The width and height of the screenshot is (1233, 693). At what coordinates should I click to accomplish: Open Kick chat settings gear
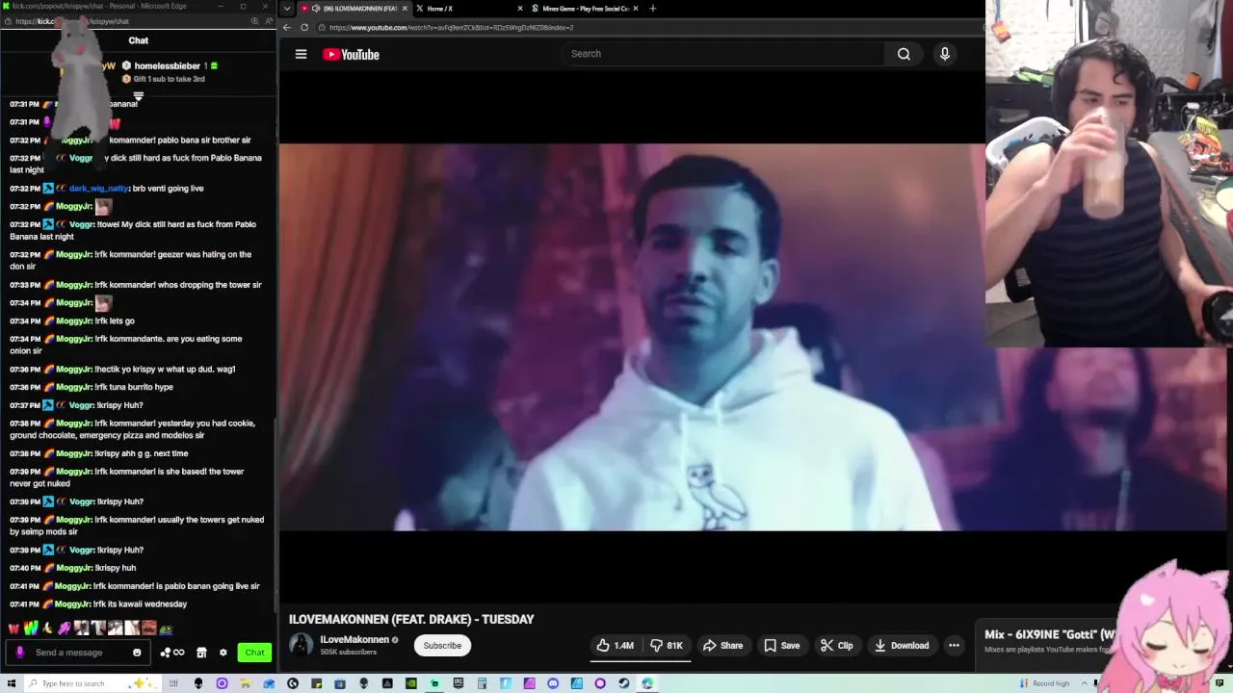[x=223, y=653]
